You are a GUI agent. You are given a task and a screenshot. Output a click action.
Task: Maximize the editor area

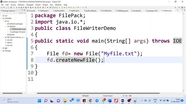185,10
